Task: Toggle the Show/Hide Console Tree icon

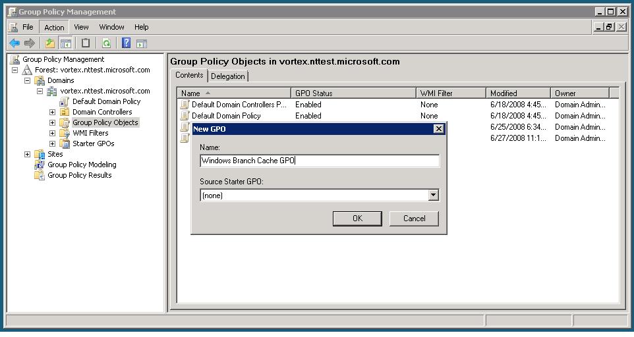Action: click(65, 43)
